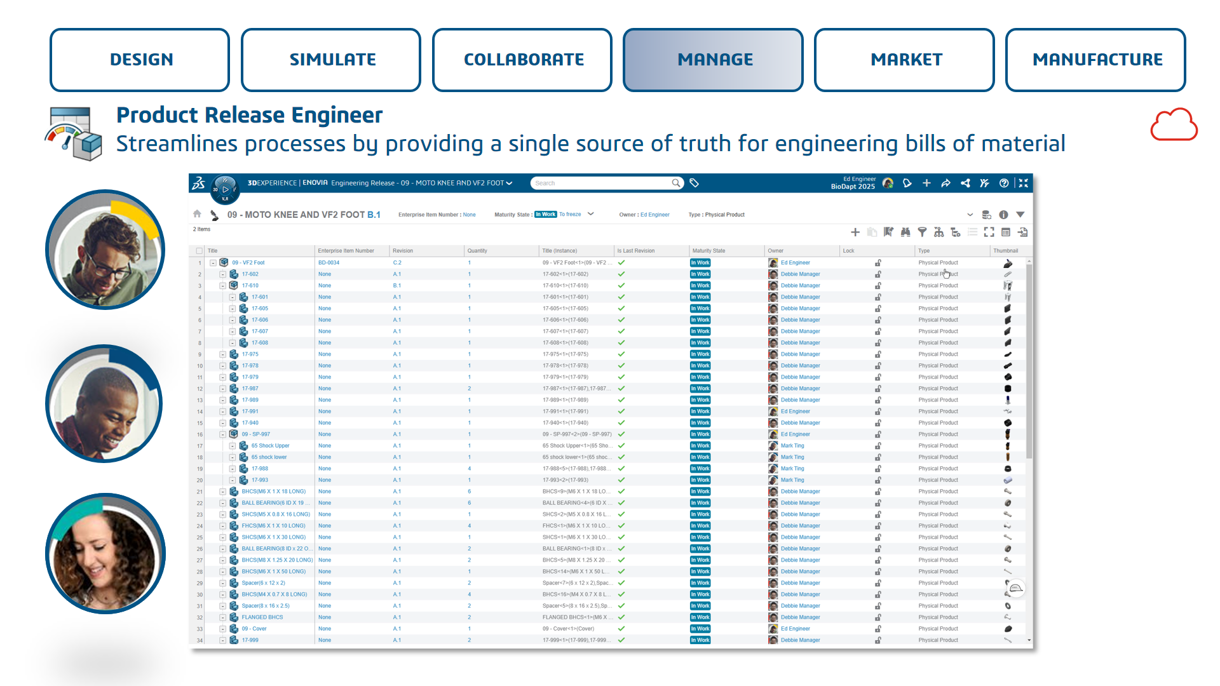Viewport: 1220px width, 686px height.
Task: Click the binoculars find icon in toolbar
Action: [x=905, y=232]
